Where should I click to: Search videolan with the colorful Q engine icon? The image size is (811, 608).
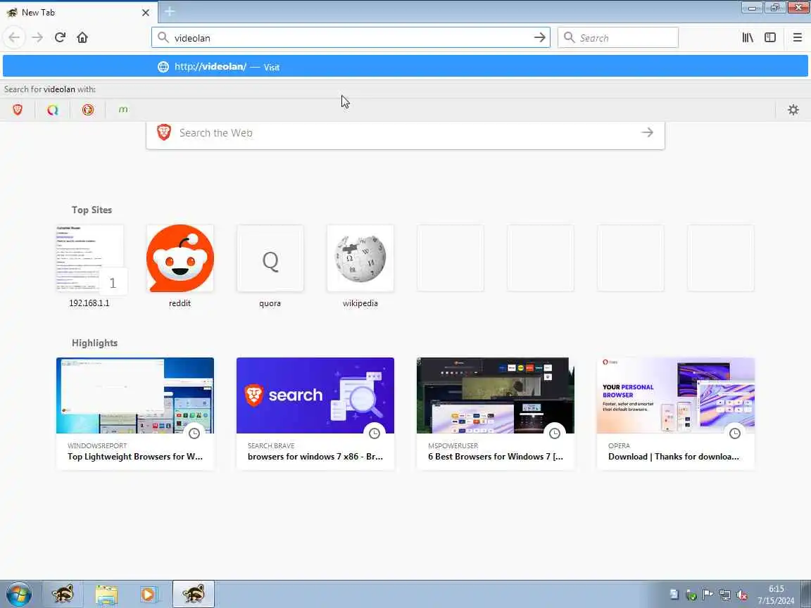53,110
